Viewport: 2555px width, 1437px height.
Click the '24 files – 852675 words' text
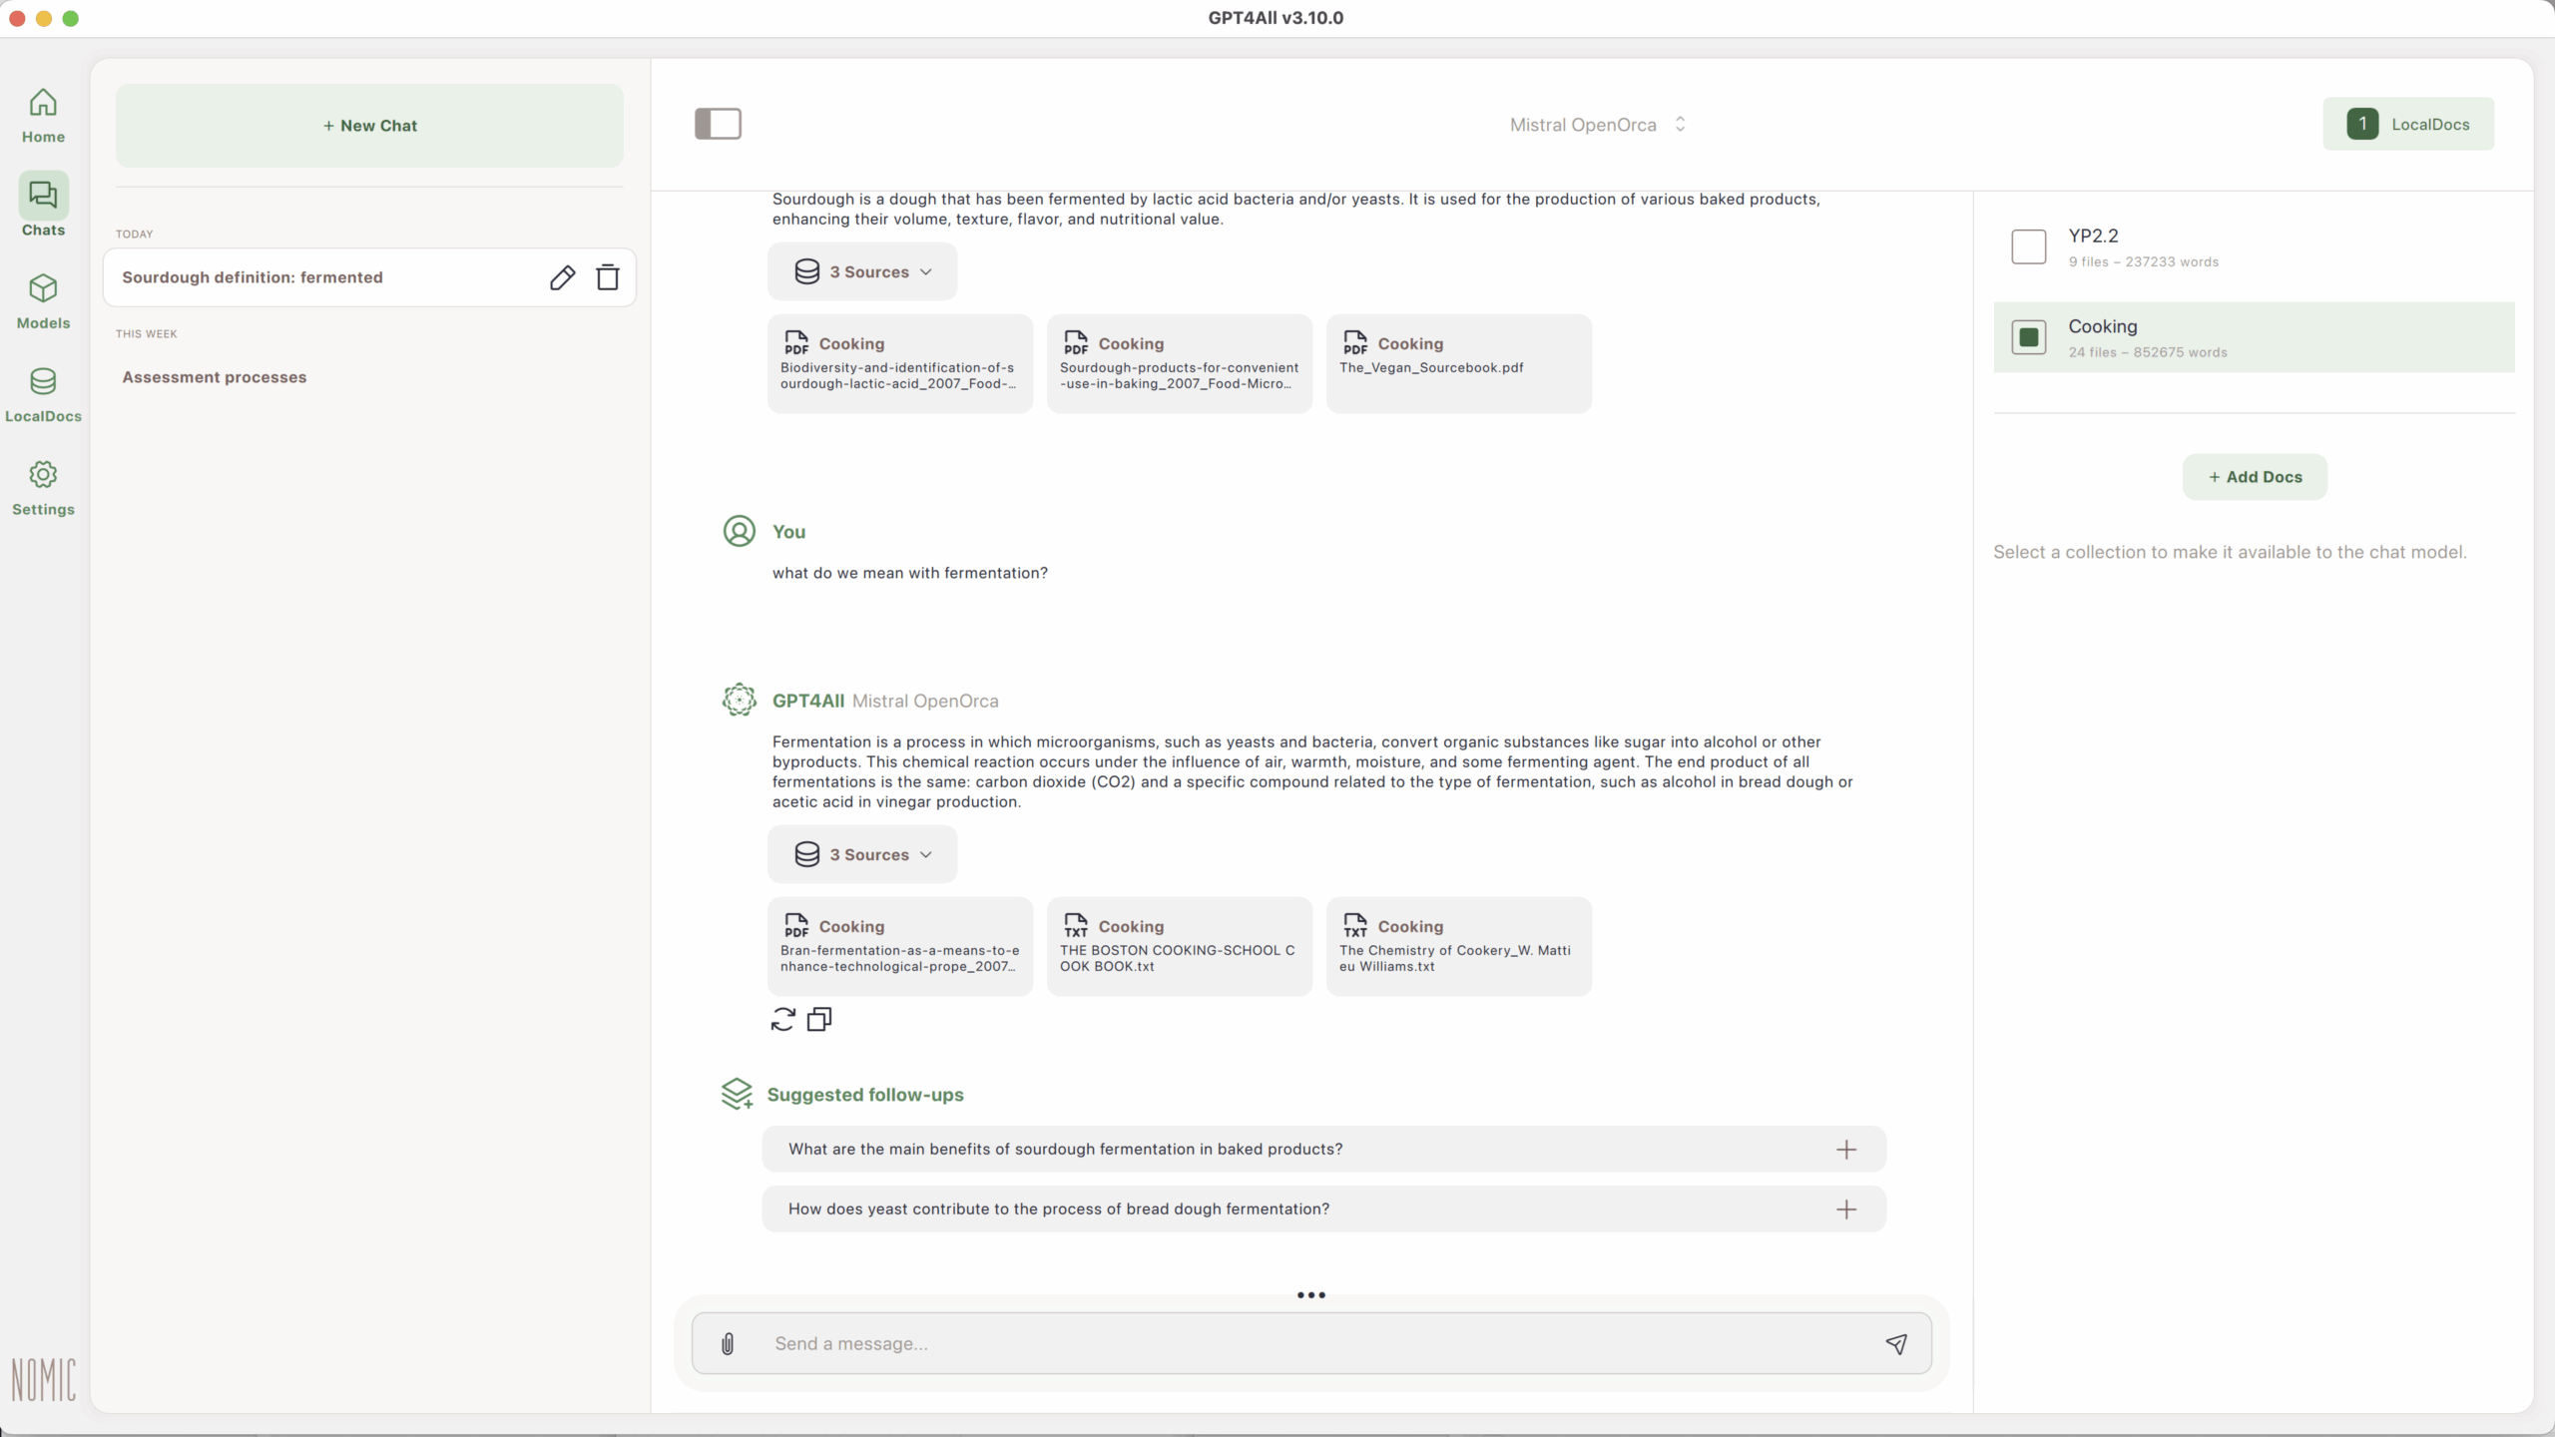(x=2148, y=352)
